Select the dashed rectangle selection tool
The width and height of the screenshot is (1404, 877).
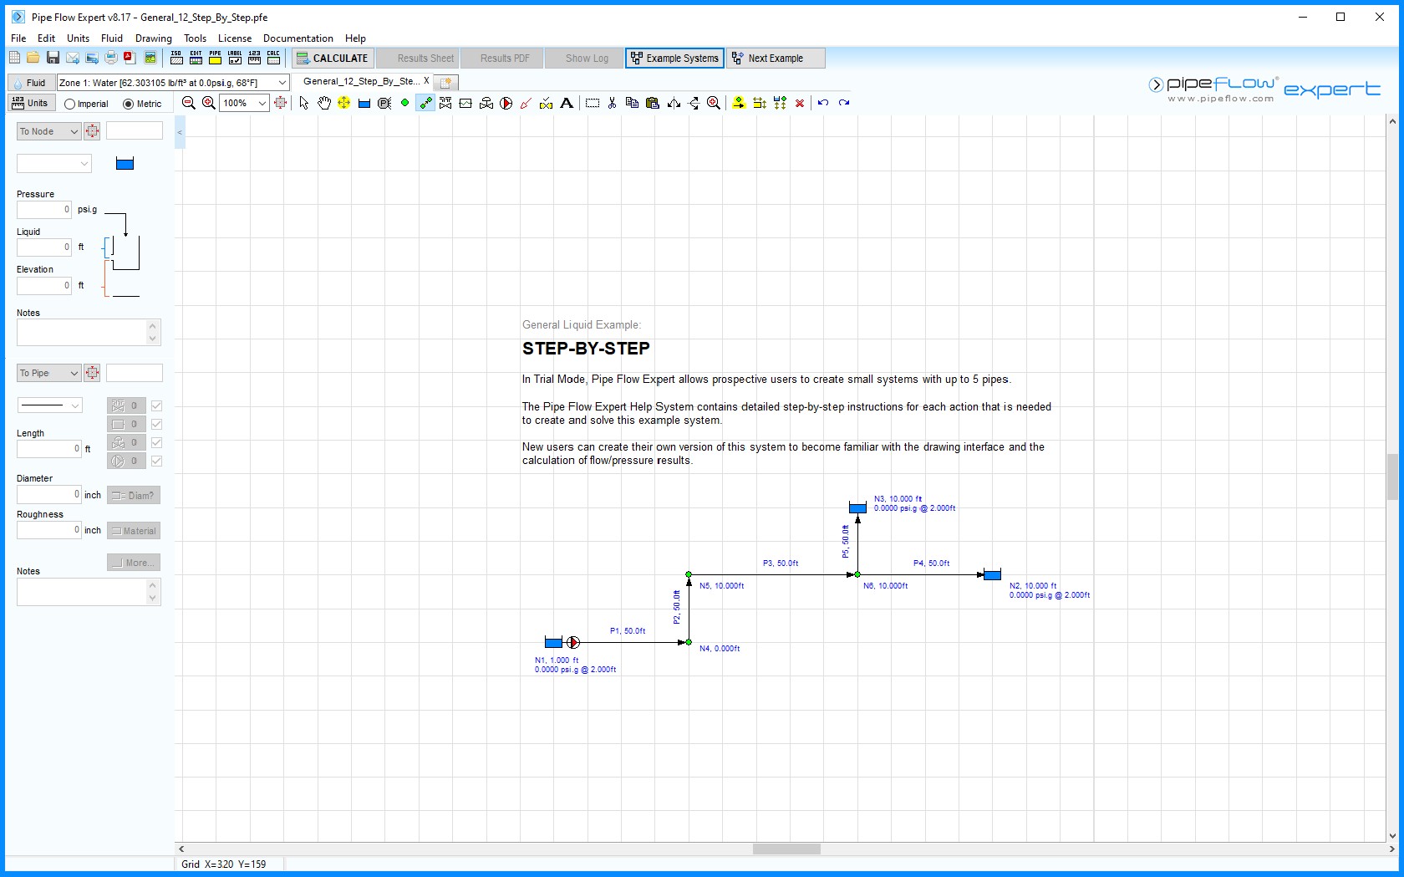pos(593,103)
